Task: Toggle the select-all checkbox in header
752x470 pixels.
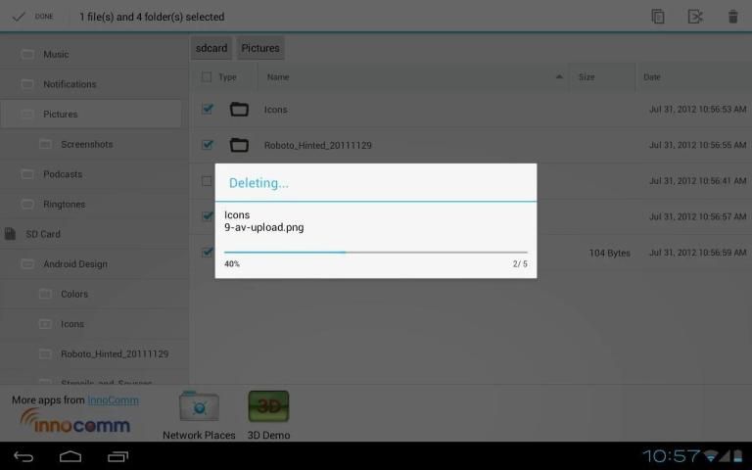Action: coord(207,77)
